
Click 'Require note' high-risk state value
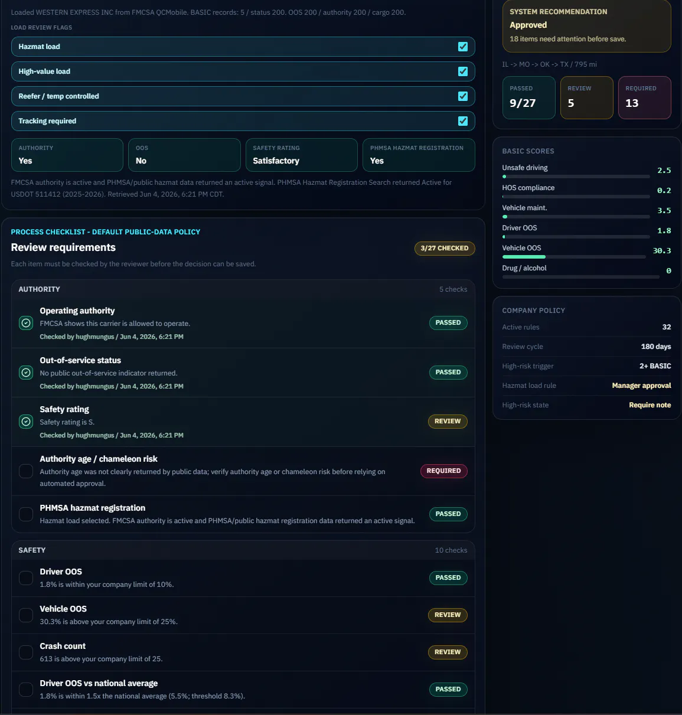point(650,405)
